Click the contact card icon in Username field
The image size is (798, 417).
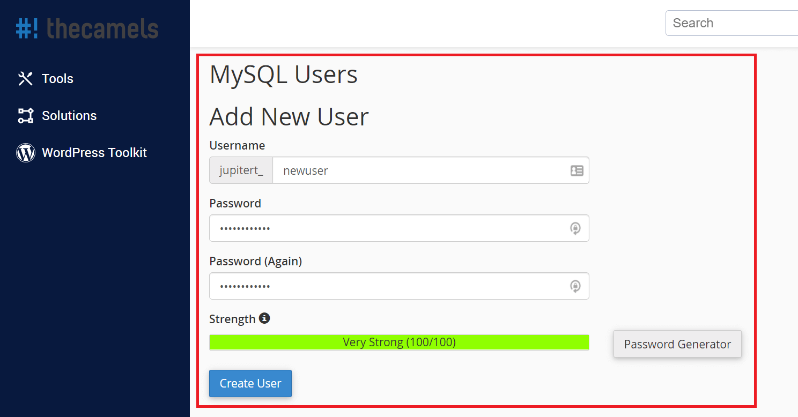(x=577, y=170)
